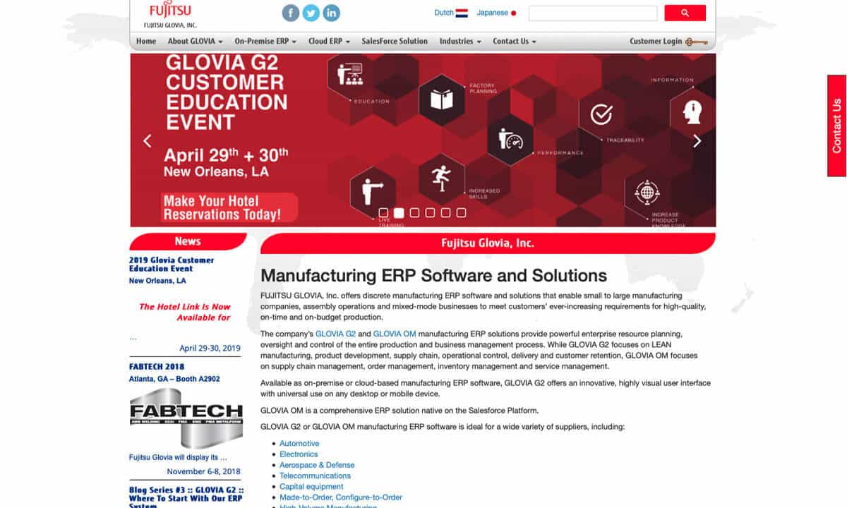Go to previous banner slide arrow

148,140
